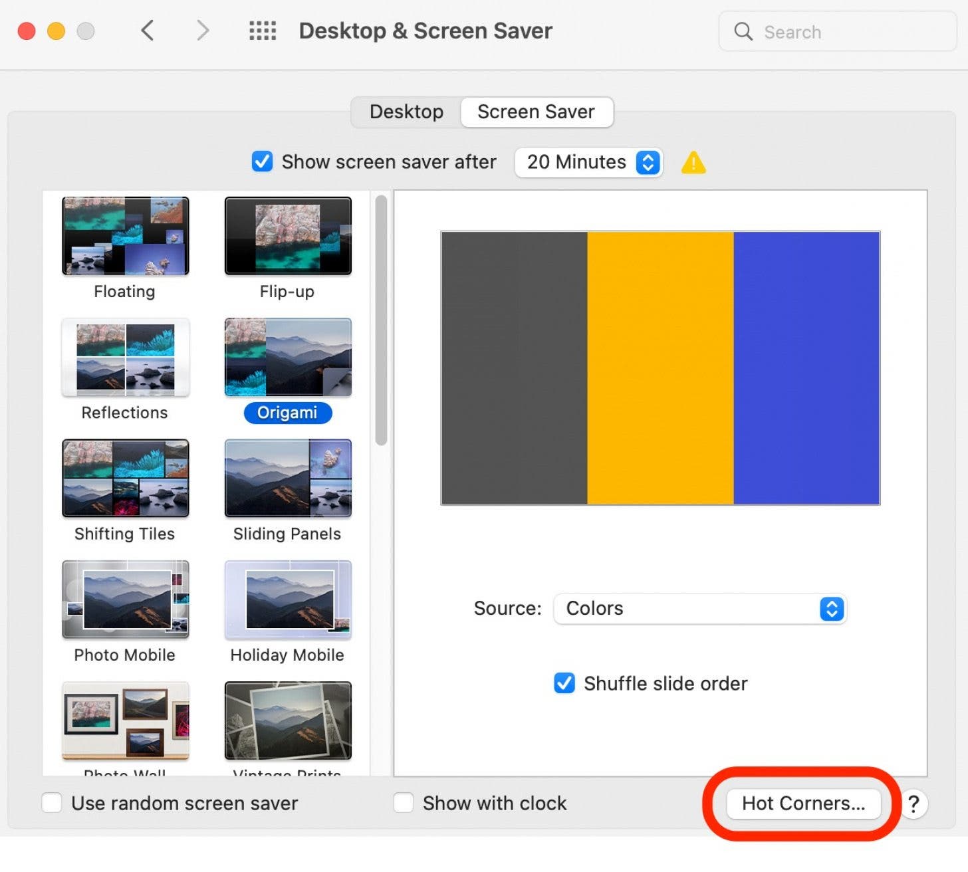
Task: Select the Floating screen saver
Action: click(125, 236)
